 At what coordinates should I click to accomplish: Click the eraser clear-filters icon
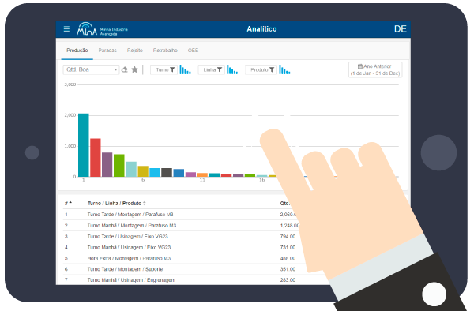tap(125, 69)
